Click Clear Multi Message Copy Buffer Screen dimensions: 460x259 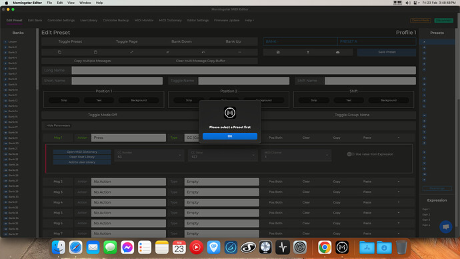click(x=201, y=61)
